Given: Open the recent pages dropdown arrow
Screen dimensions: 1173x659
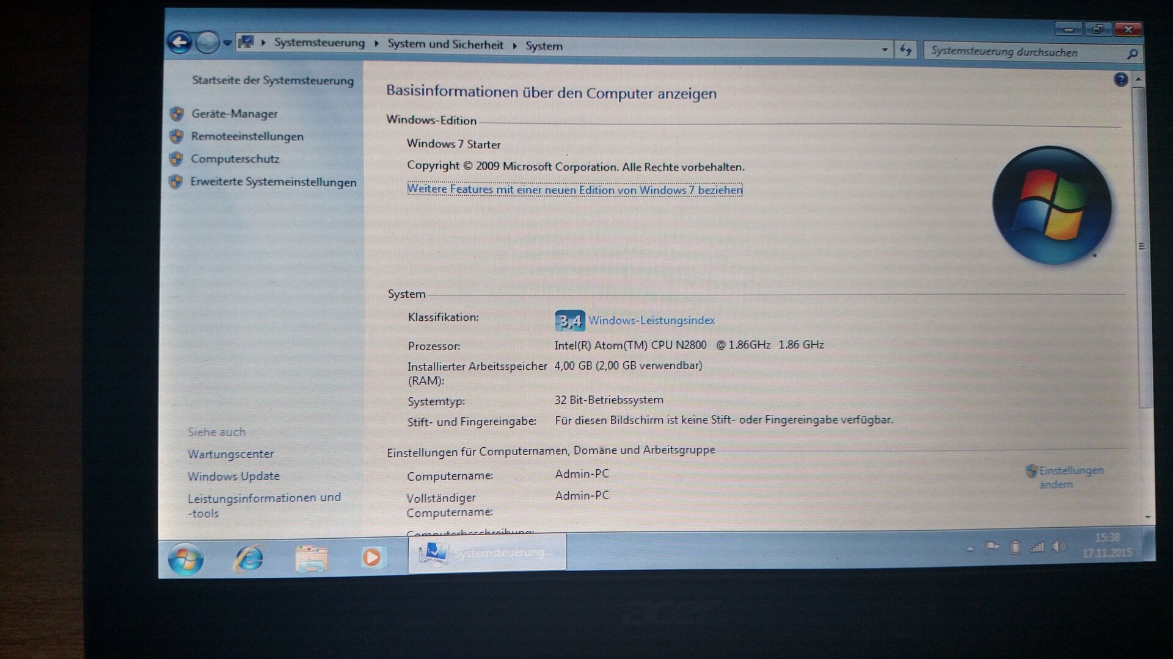Looking at the screenshot, I should point(227,43).
